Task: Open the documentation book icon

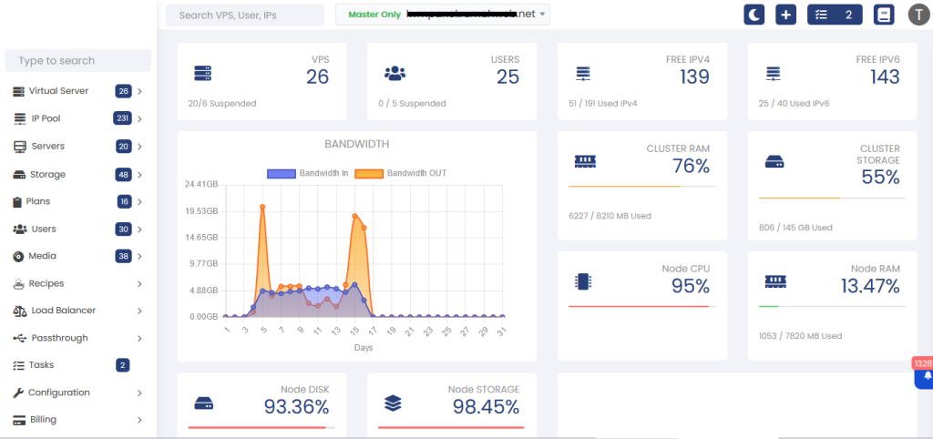Action: point(883,15)
